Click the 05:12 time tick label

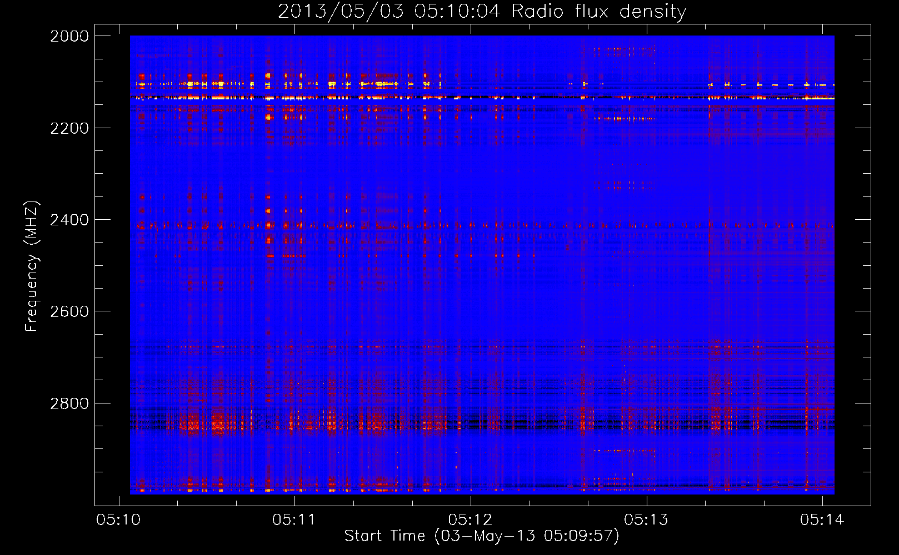click(x=470, y=519)
